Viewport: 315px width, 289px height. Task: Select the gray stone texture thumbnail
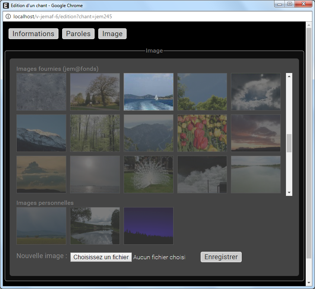pos(41,92)
